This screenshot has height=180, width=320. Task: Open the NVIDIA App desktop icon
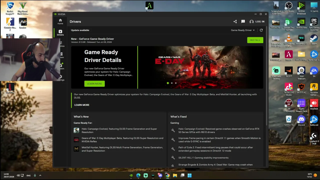click(301, 23)
